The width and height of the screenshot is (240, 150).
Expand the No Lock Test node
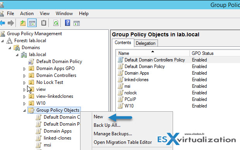[x=24, y=83]
